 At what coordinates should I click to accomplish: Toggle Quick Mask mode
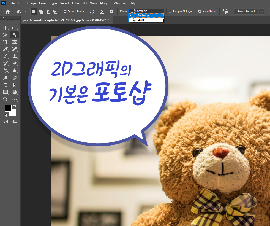click(5, 122)
